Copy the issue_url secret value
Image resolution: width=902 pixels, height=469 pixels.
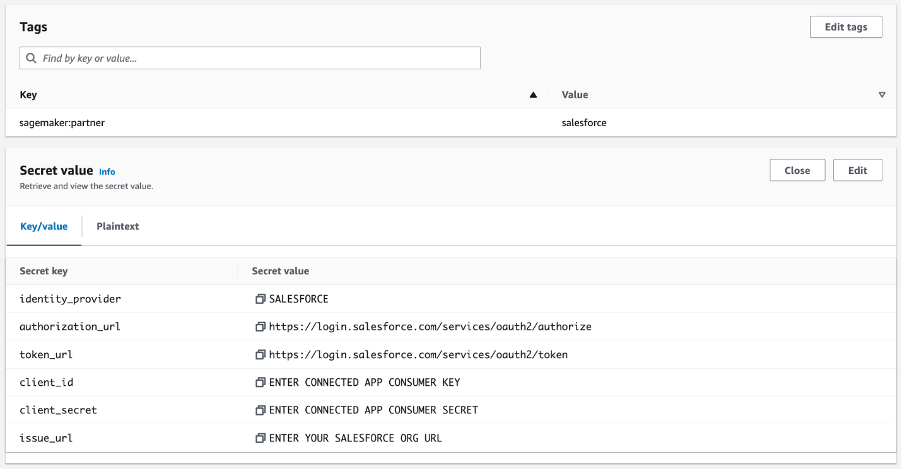(x=260, y=437)
